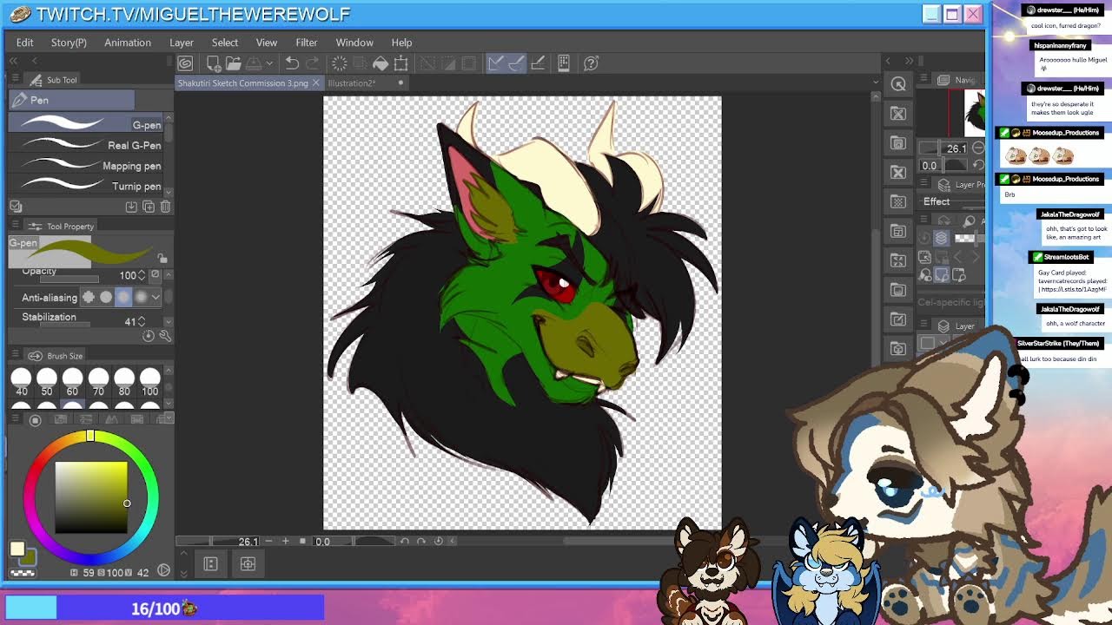Open the Edit menu
1112x625 pixels.
(x=24, y=43)
